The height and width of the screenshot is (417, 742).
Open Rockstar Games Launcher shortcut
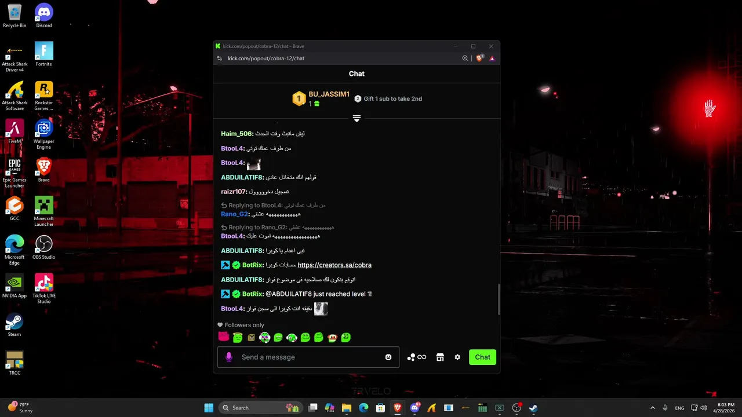[44, 96]
